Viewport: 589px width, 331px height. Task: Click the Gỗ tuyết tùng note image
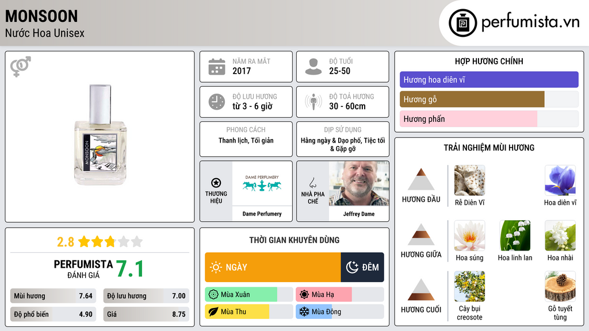tap(560, 286)
